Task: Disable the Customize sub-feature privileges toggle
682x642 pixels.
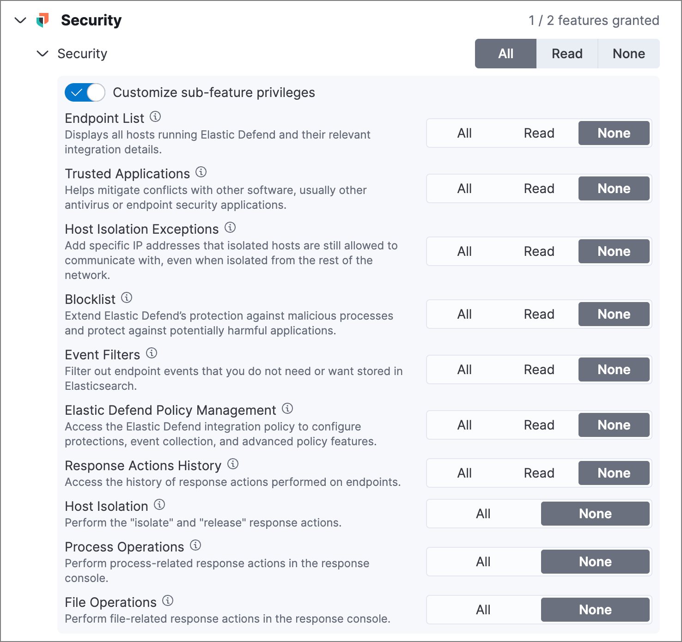Action: [85, 92]
